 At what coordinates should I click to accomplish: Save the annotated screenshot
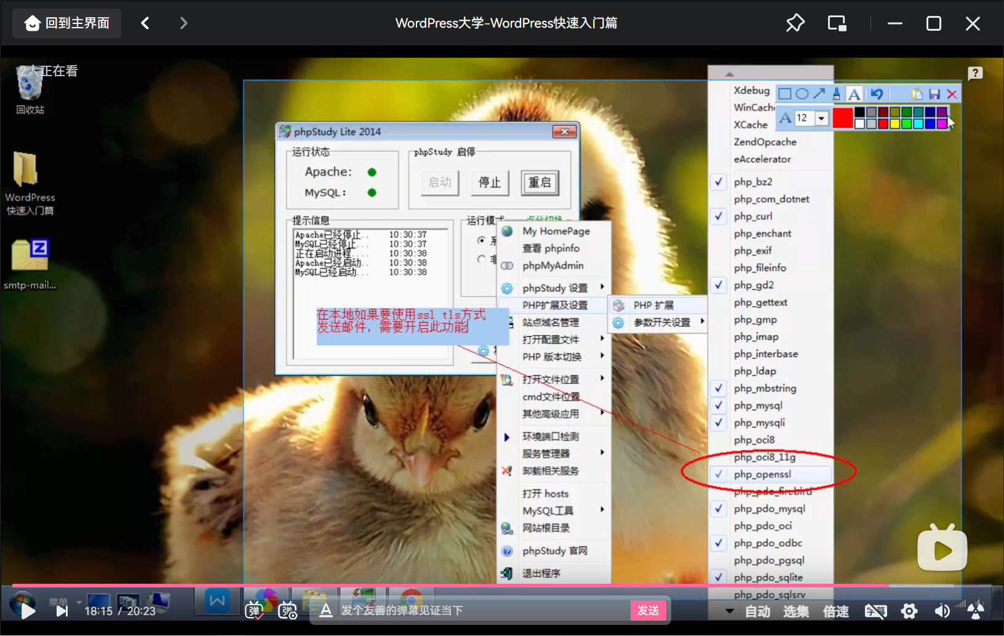click(934, 94)
